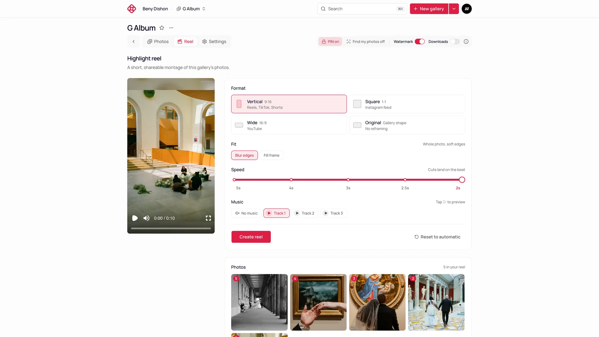The image size is (599, 337).
Task: Select reel photo number 5, the colonnade
Action: 259,302
